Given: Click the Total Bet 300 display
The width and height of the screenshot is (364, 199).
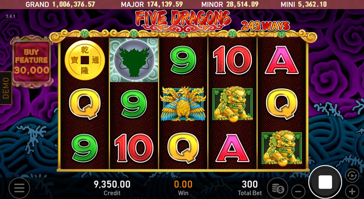Looking at the screenshot, I should pyautogui.click(x=250, y=188).
